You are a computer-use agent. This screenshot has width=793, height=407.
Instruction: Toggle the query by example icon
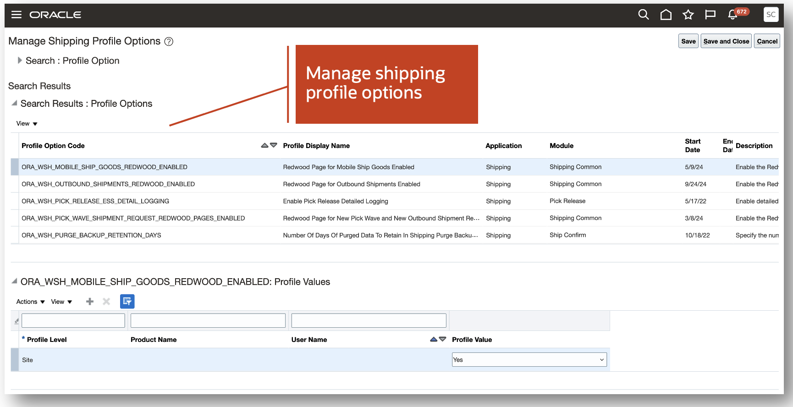pos(127,302)
